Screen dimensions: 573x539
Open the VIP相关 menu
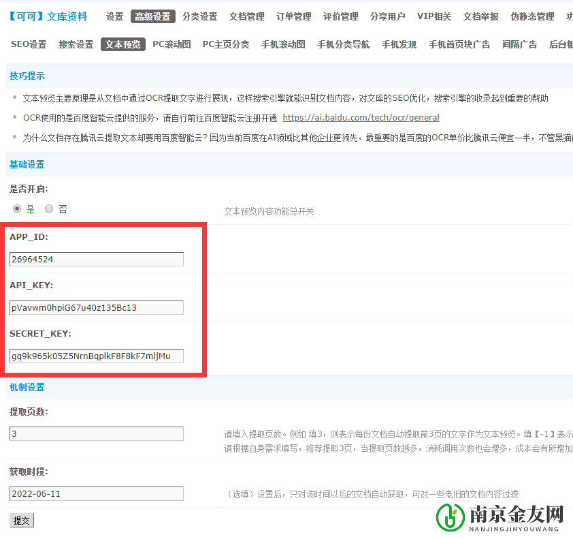[433, 16]
